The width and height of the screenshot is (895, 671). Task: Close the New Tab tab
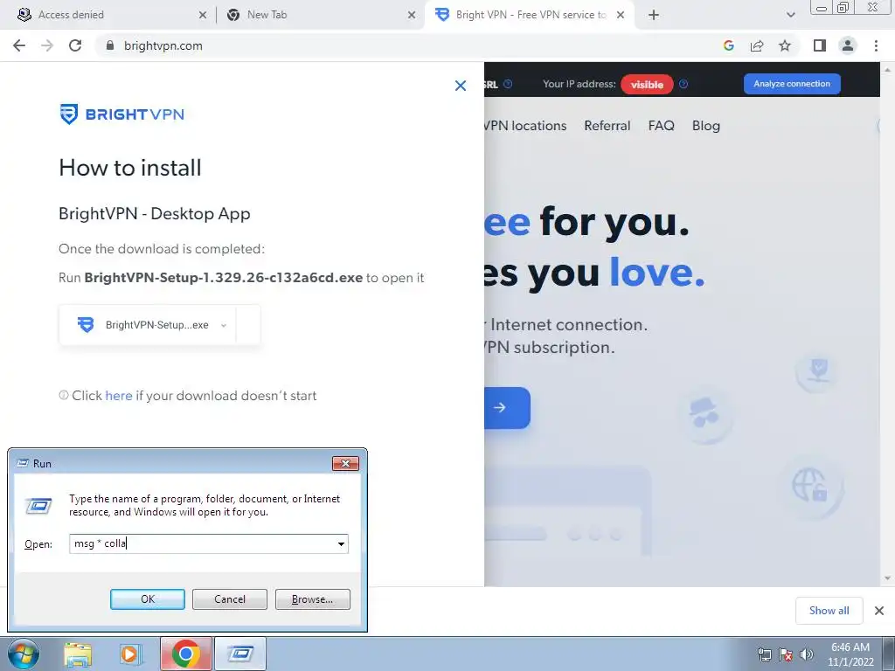pos(412,16)
